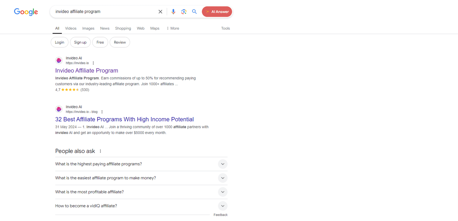Click the magnifying glass search icon
This screenshot has height=221, width=458.
(194, 12)
